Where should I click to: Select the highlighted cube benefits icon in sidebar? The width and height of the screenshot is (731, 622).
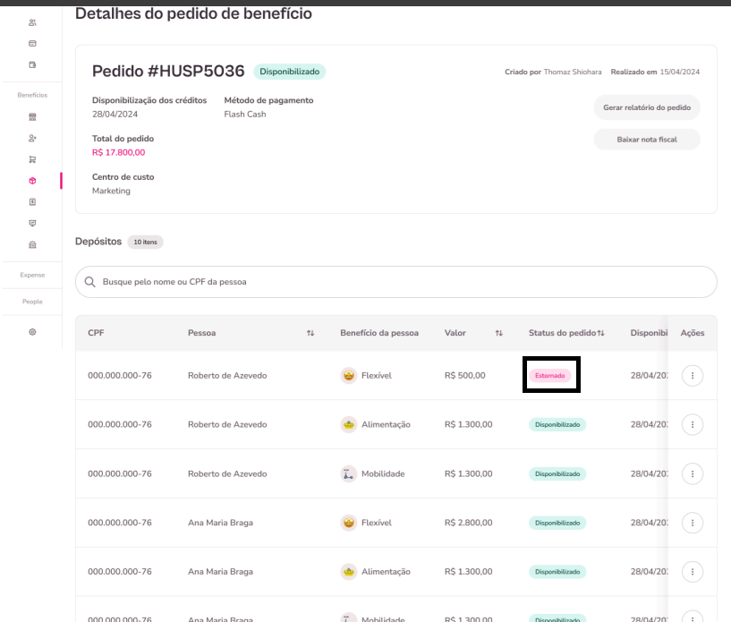click(x=32, y=180)
